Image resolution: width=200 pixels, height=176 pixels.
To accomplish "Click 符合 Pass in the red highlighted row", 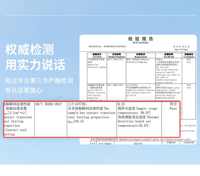I will tap(173, 106).
